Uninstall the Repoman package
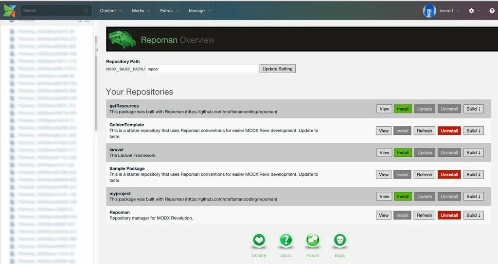This screenshot has width=498, height=264. coord(449,215)
